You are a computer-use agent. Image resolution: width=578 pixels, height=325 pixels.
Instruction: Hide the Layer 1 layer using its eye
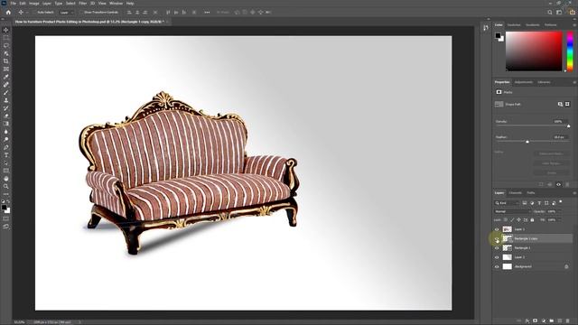point(497,229)
